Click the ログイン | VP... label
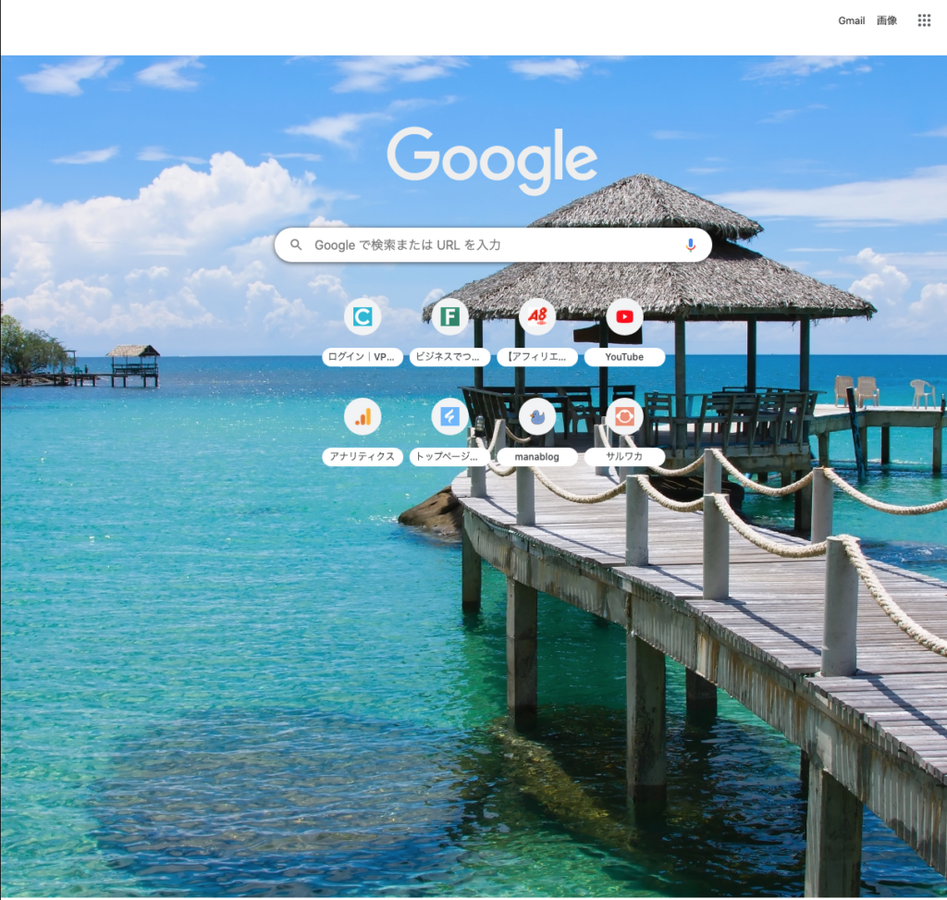The width and height of the screenshot is (947, 900). point(363,357)
